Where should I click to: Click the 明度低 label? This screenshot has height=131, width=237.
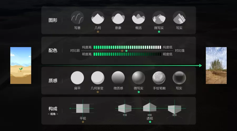coord(168,54)
